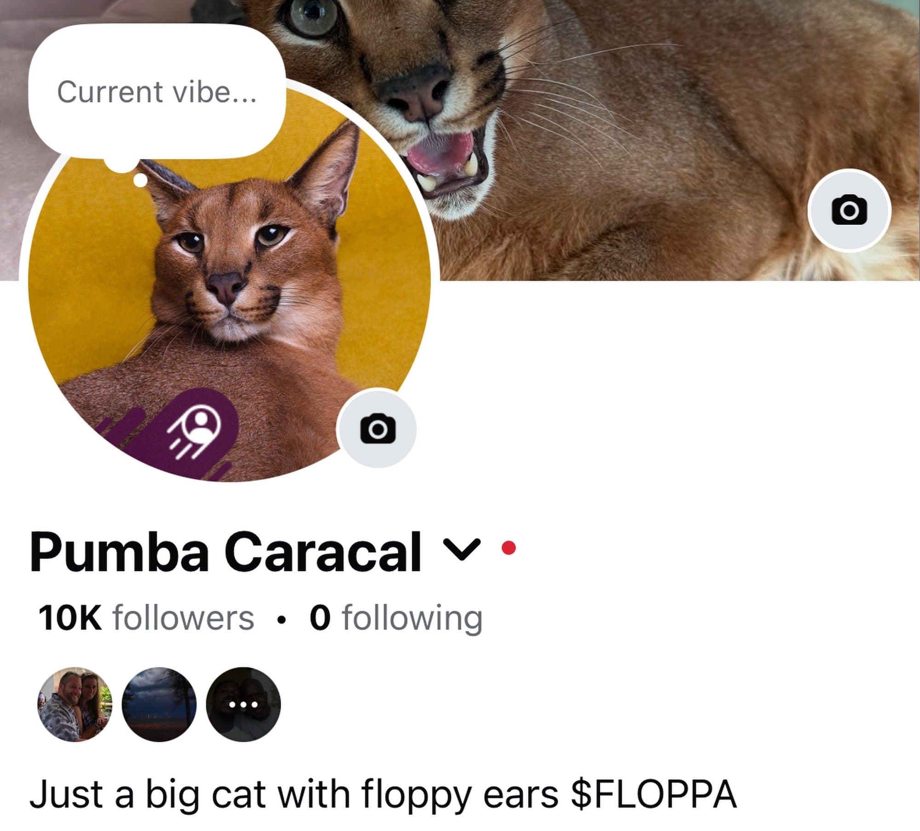920x831 pixels.
Task: Tap the profile picture camera icon
Action: coord(377,428)
